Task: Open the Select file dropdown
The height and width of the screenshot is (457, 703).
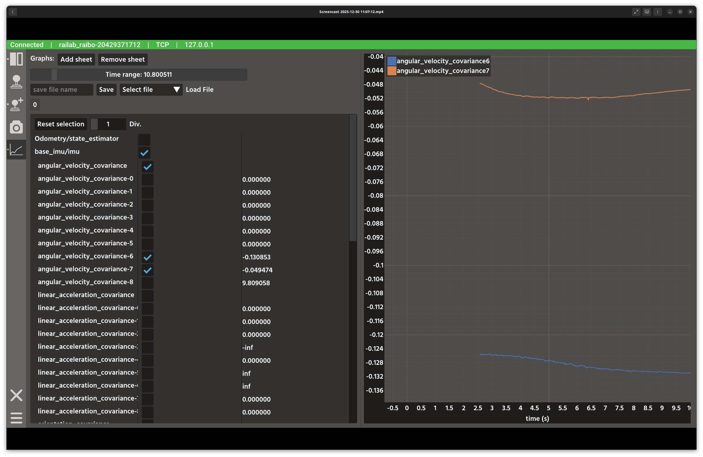Action: (151, 90)
